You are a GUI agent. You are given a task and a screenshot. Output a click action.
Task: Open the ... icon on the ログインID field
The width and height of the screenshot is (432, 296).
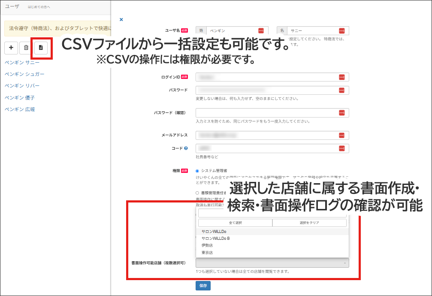tap(342, 77)
